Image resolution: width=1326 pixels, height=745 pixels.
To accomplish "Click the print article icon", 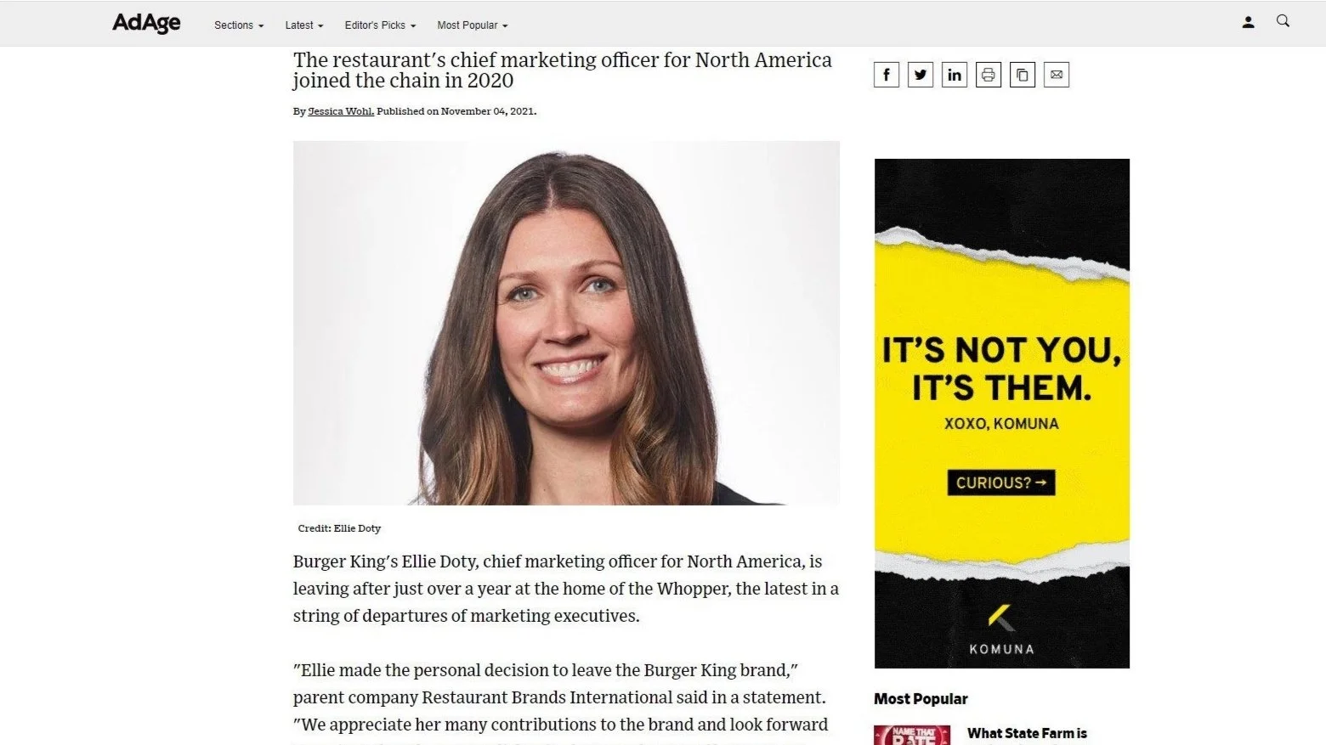I will [989, 75].
